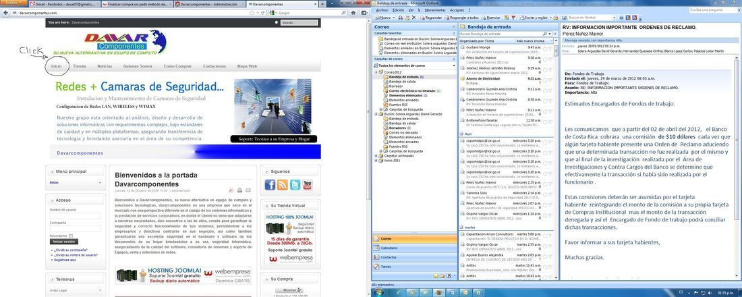Image resolution: width=742 pixels, height=297 pixels.
Task: Click Contactenos in website navigation bar
Action: [215, 66]
